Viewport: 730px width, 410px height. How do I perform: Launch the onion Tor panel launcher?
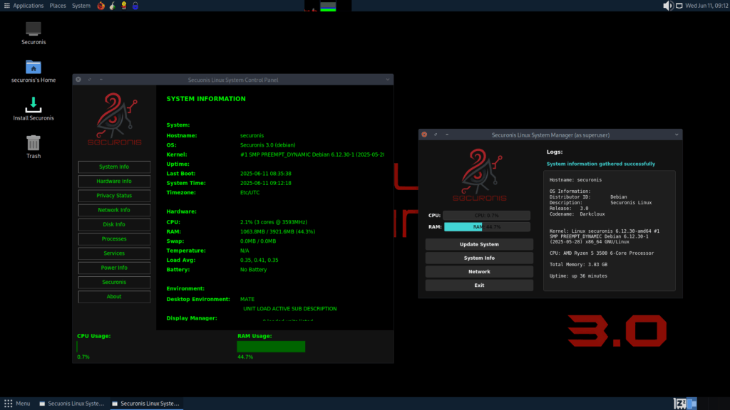tap(112, 6)
